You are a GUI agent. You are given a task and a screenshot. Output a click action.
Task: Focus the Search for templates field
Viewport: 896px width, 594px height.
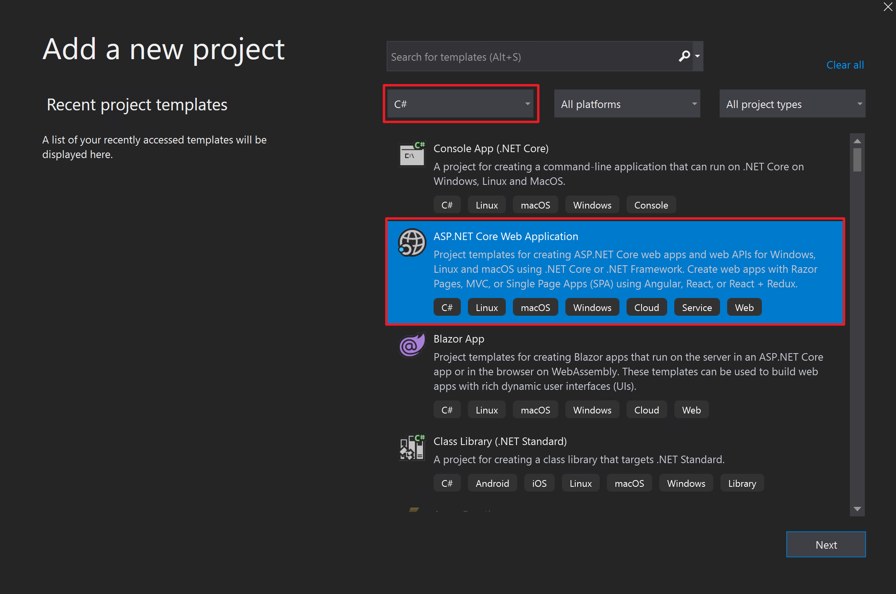529,57
